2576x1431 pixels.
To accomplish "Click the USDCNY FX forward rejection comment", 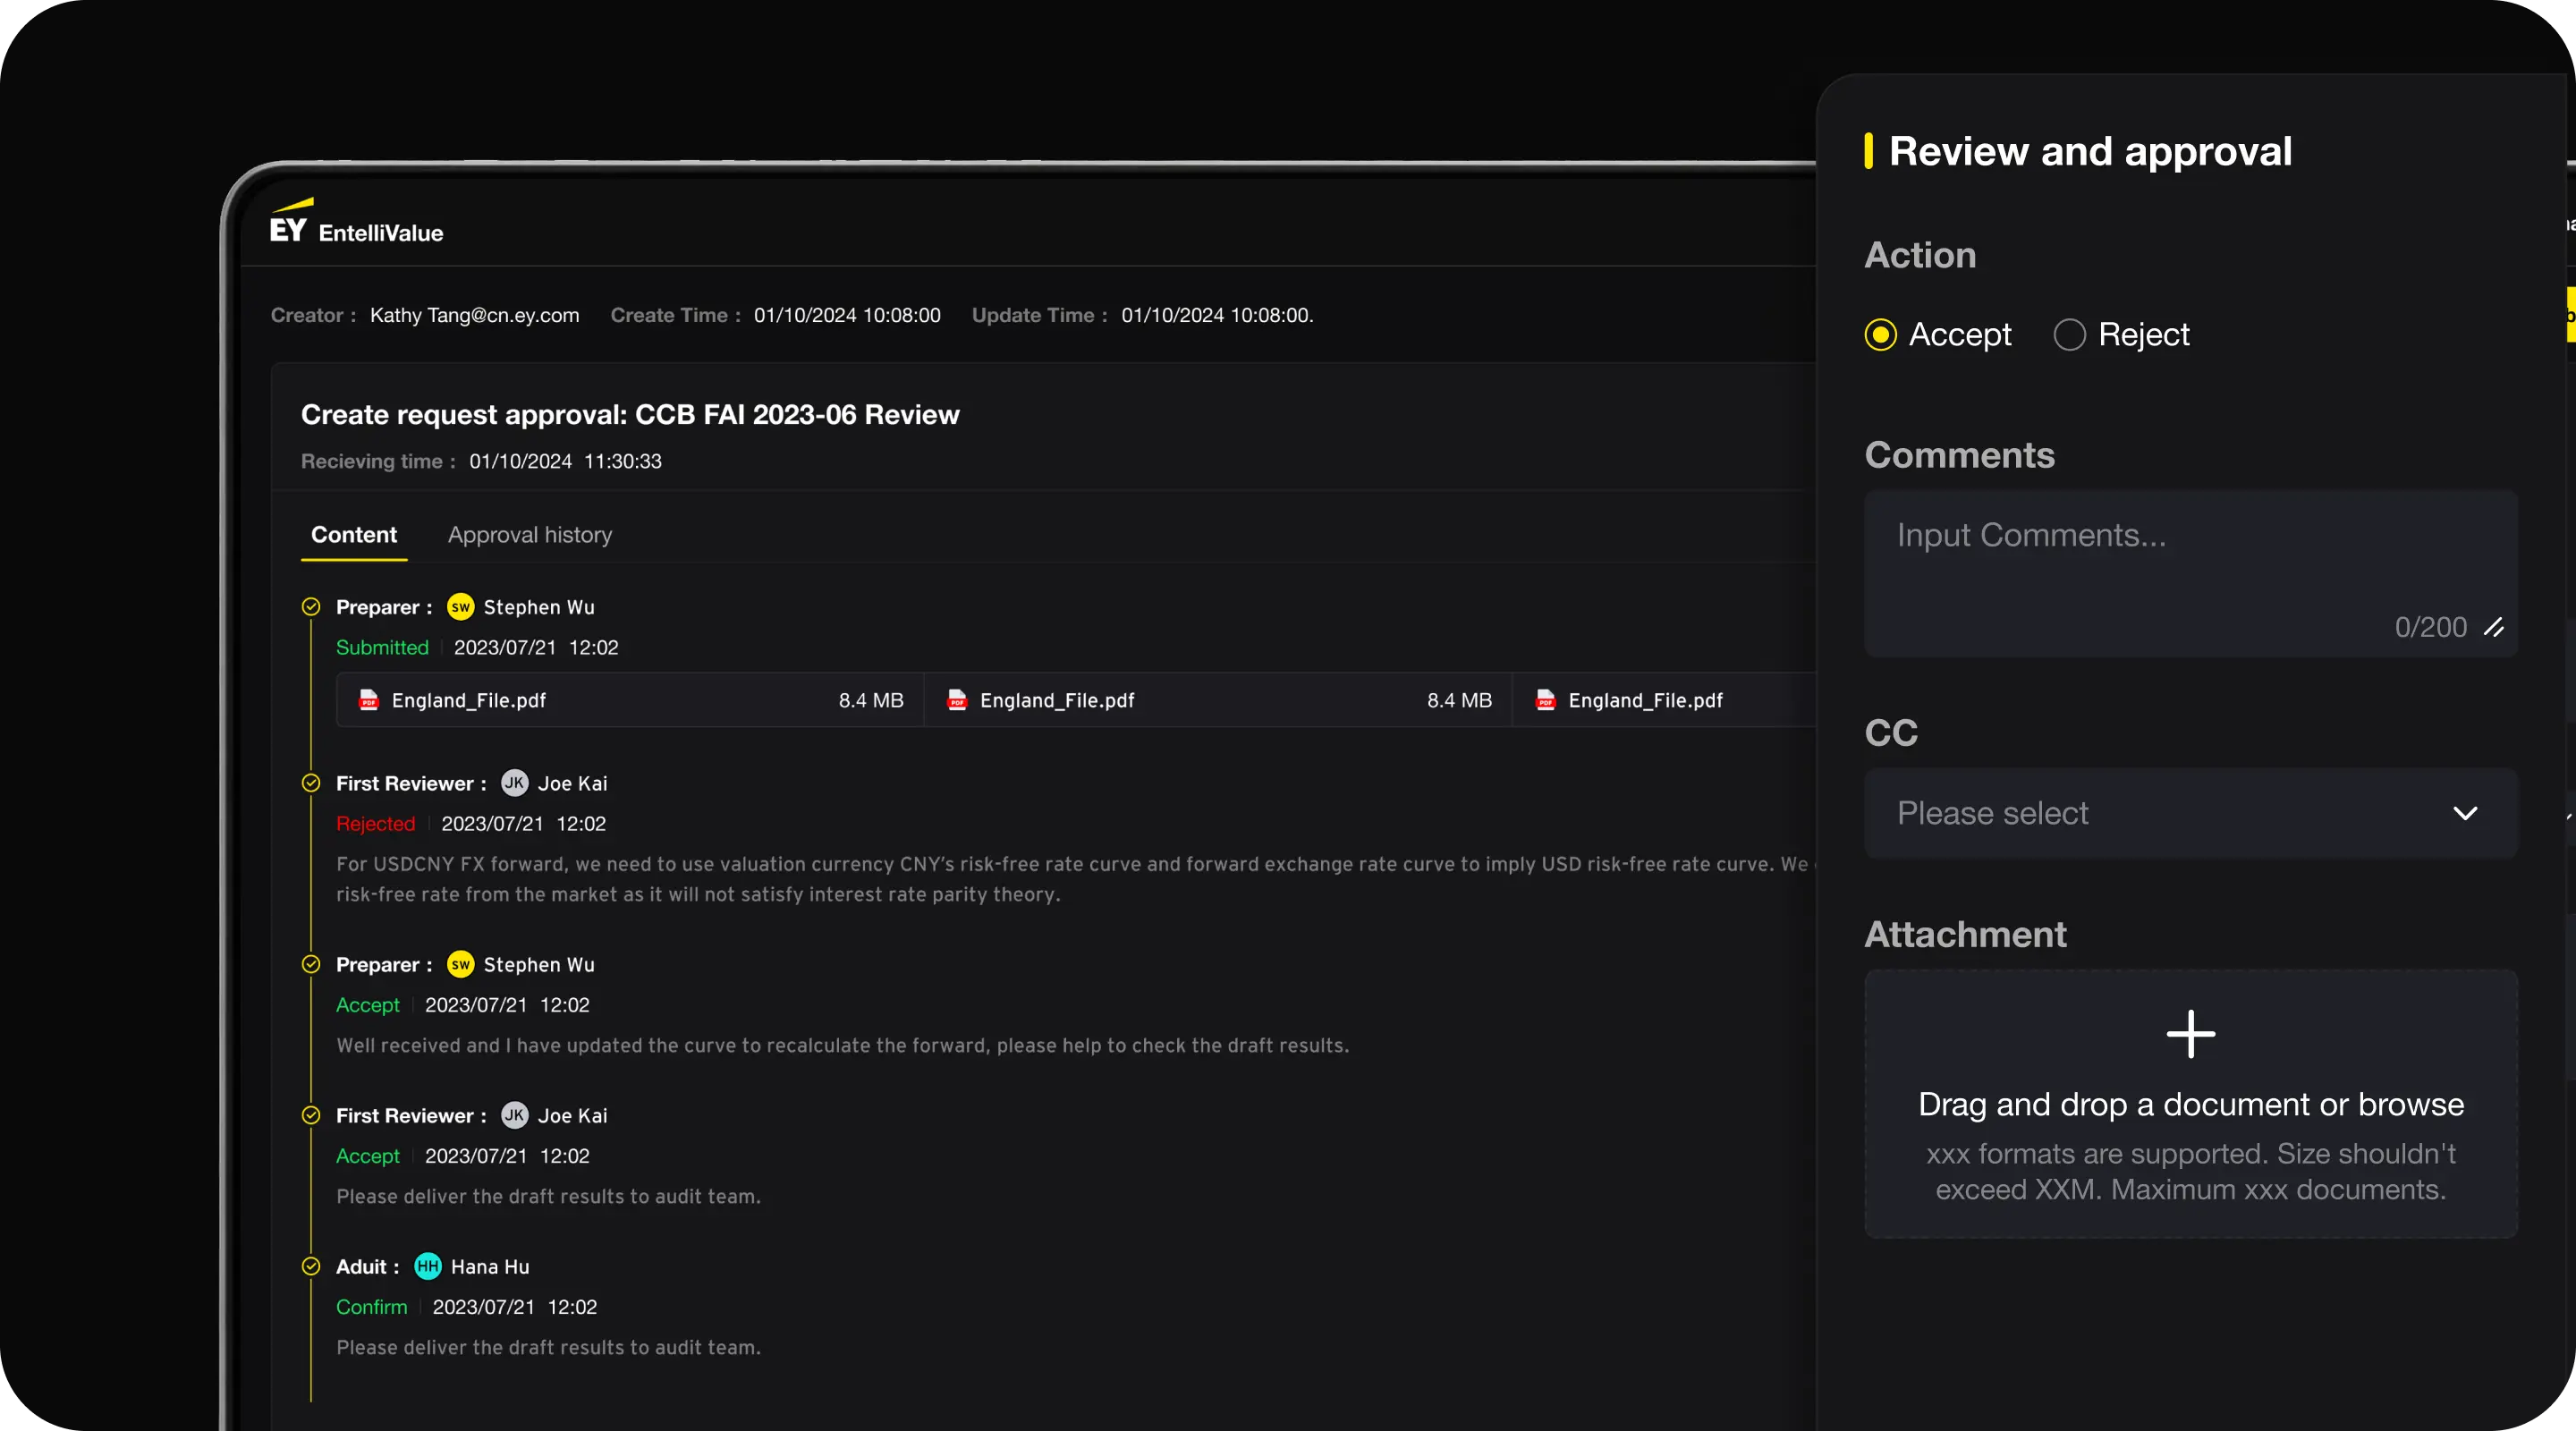I will [1075, 879].
